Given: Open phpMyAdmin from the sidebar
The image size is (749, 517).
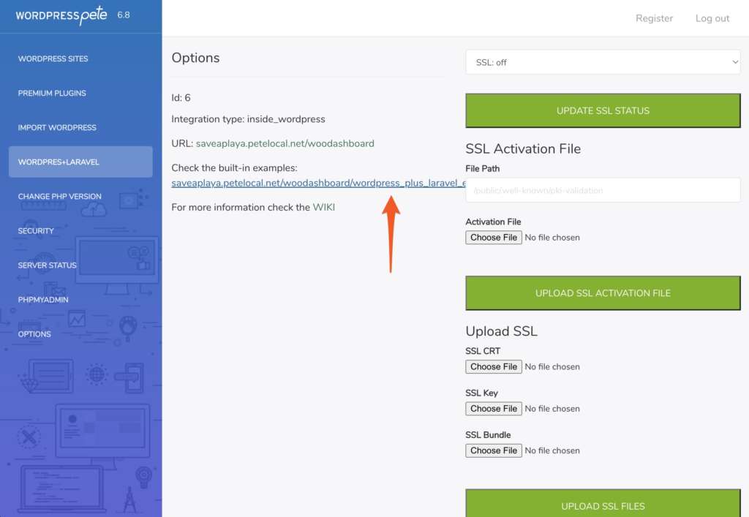Looking at the screenshot, I should coord(42,300).
